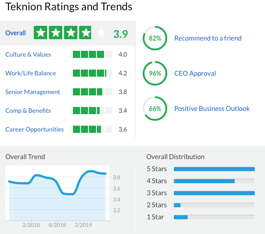Click the Work/Life Balance rating bar

pyautogui.click(x=92, y=73)
